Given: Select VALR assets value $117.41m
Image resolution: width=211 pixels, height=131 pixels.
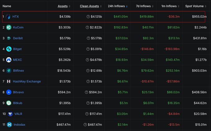Looking at the screenshot, I should (x=64, y=114).
